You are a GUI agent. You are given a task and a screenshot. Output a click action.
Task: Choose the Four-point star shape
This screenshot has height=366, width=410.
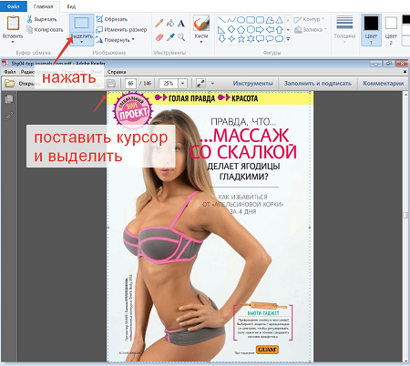231,39
